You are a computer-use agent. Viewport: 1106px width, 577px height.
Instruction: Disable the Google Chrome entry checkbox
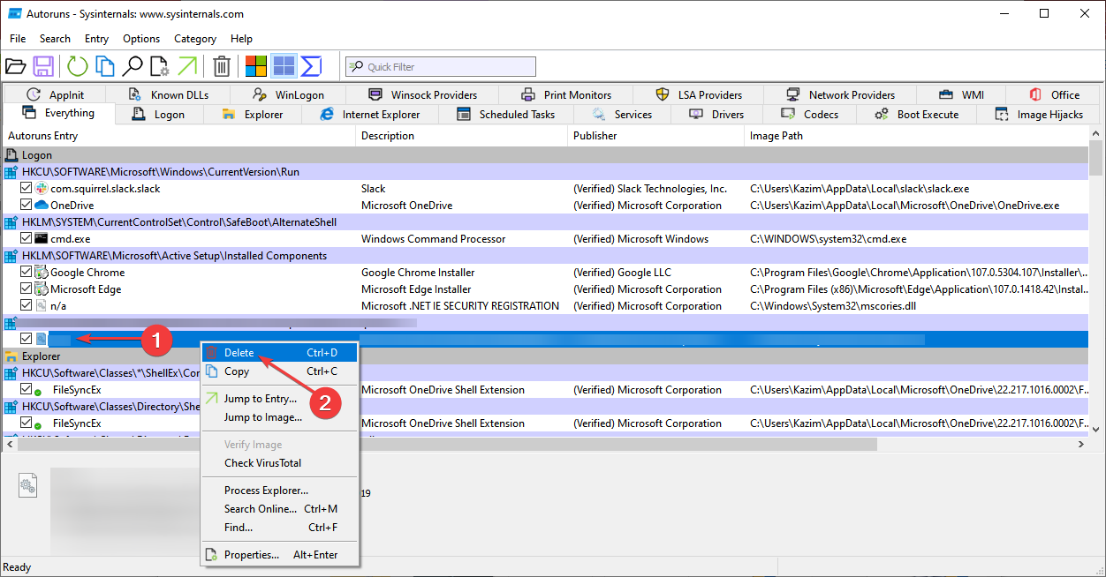(x=27, y=273)
